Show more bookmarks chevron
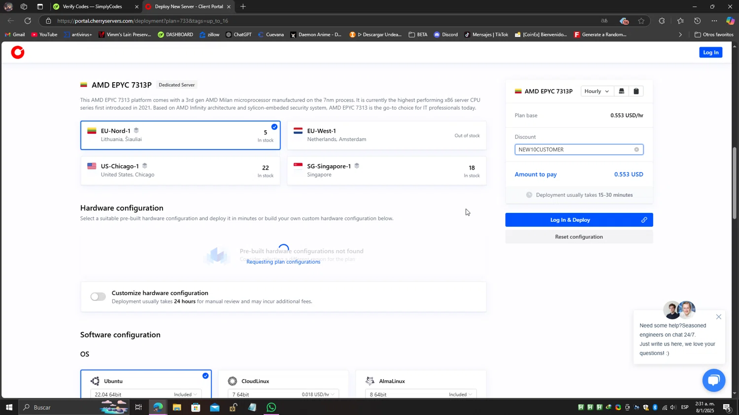 click(680, 34)
